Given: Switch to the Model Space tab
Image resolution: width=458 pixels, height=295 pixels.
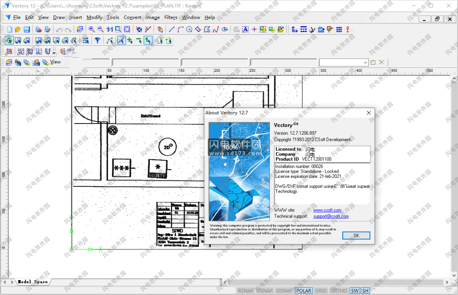Looking at the screenshot, I should [33, 282].
